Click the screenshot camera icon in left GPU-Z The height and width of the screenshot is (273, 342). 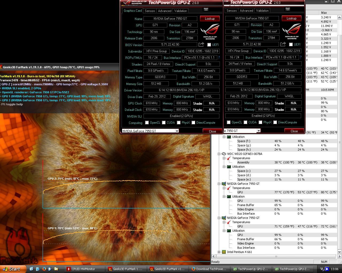[x=206, y=9]
